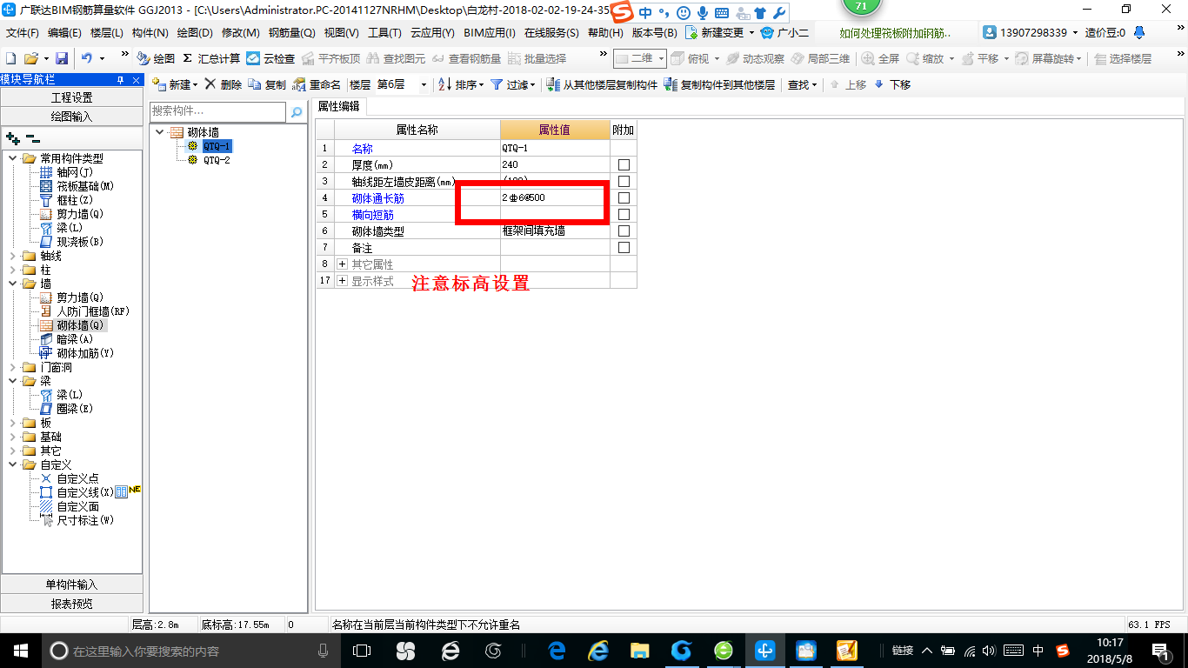Expand 门窗洞 folder in navigation tree
Viewport: 1188px width, 668px height.
point(13,367)
